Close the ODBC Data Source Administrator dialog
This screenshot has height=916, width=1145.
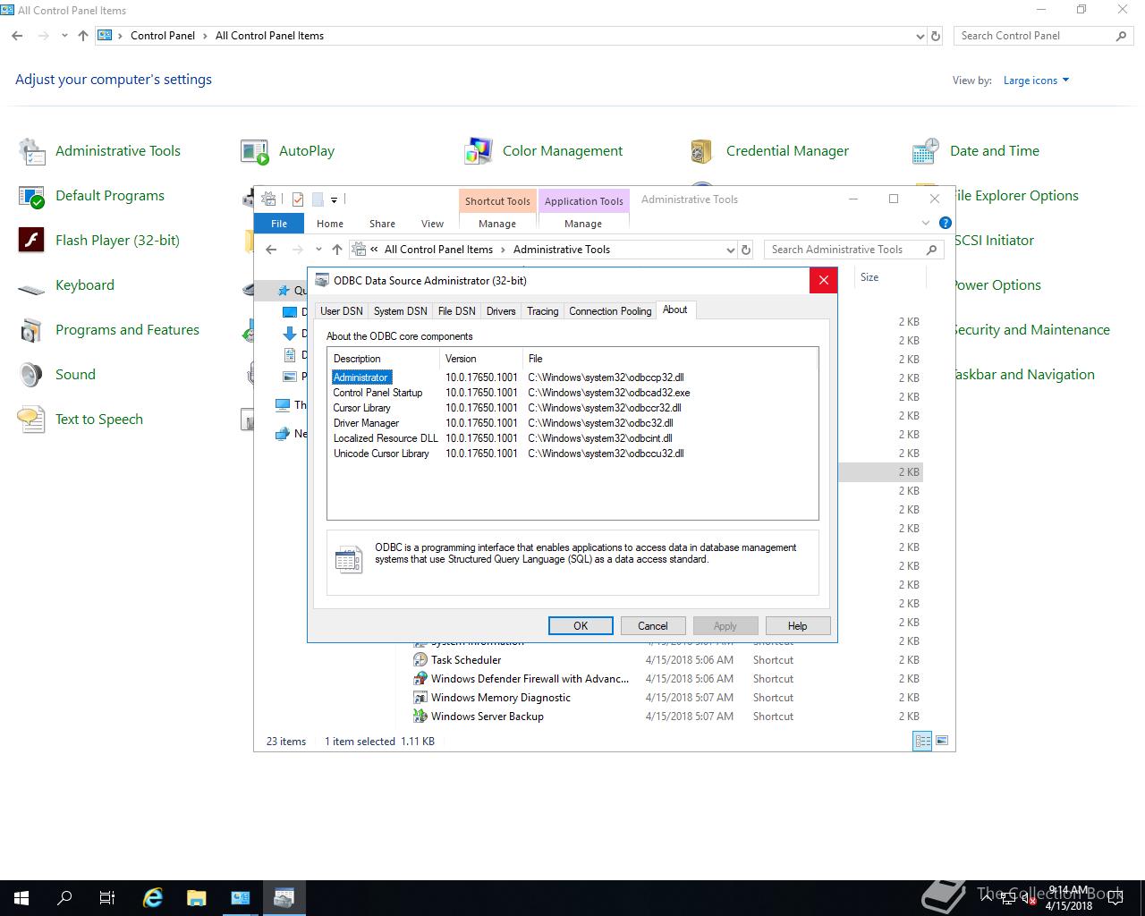pos(823,280)
